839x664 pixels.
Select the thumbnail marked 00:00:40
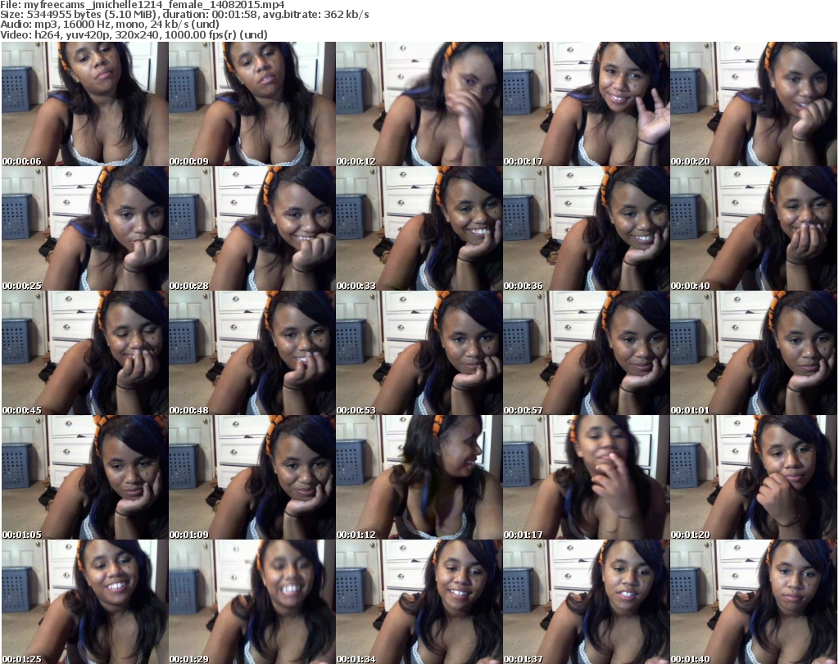(754, 228)
